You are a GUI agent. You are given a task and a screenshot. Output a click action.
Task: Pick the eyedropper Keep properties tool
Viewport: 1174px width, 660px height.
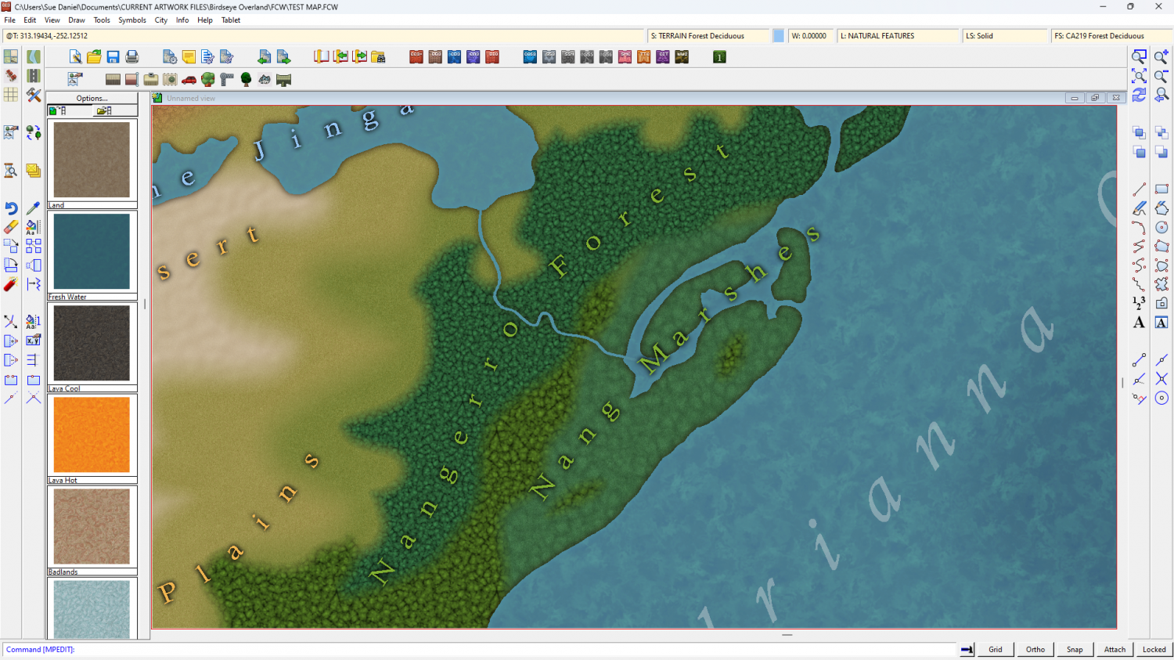(33, 208)
